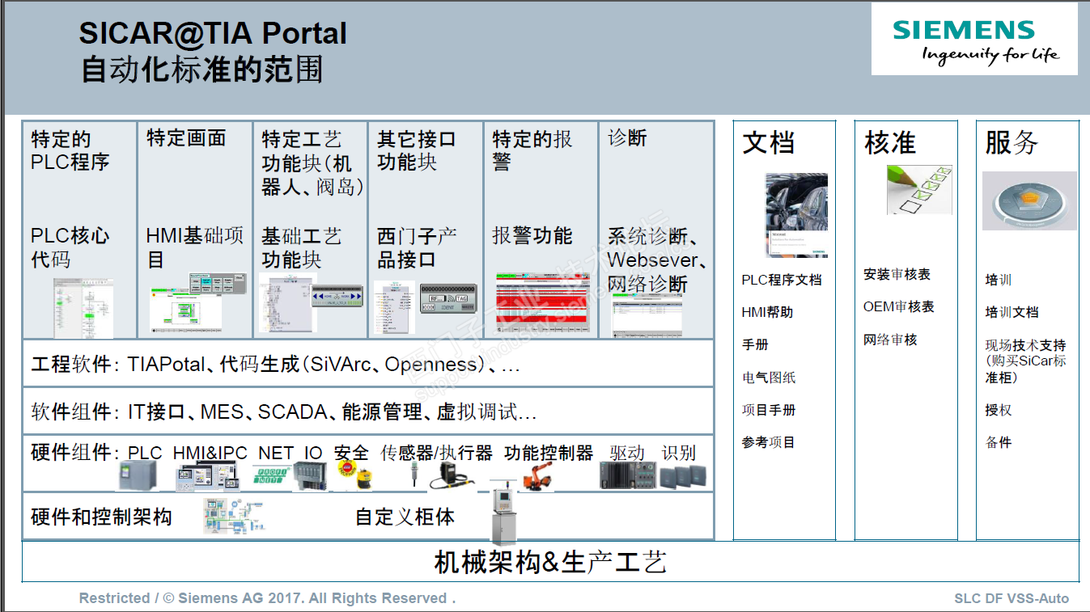
Task: Click the '特定的报警' heading
Action: point(532,150)
